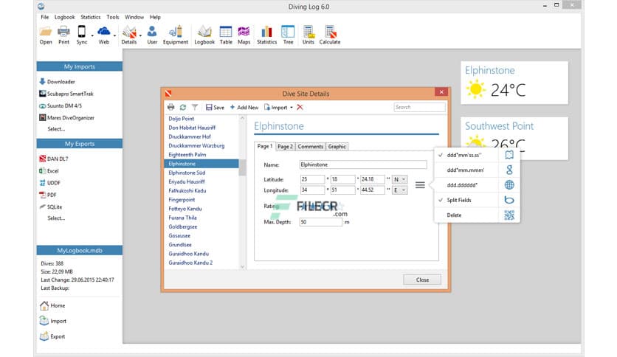Open the latitude N hemisphere dropdown
Viewport: 617px width, 357px height.
(x=400, y=179)
